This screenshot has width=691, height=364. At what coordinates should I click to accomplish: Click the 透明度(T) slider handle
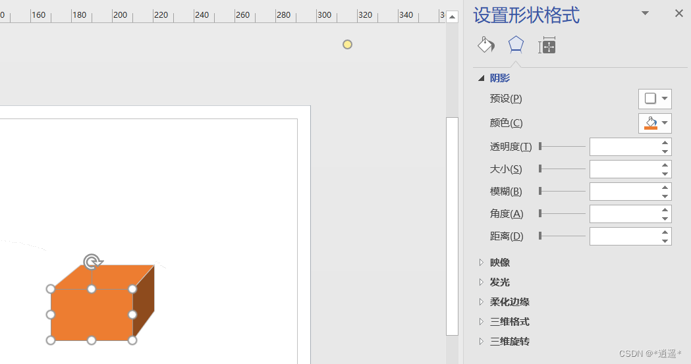(540, 147)
